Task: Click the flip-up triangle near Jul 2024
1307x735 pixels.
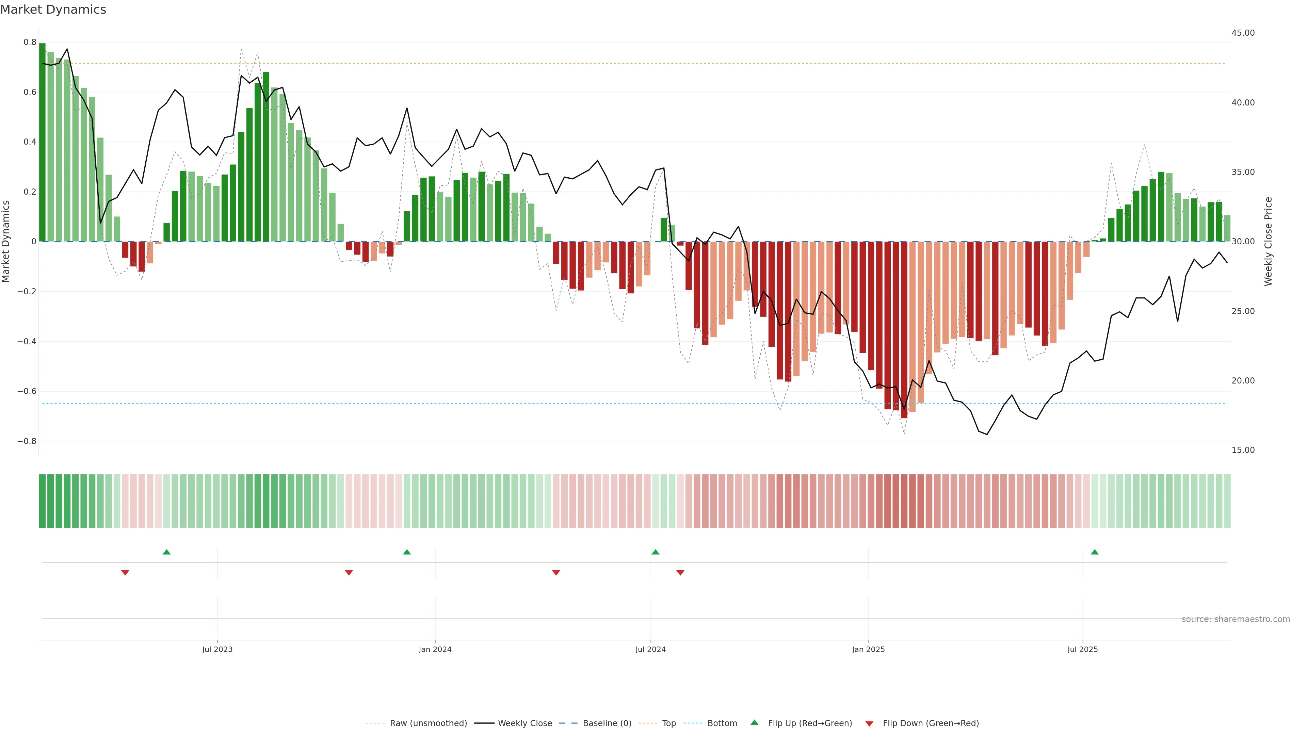Action: coord(655,552)
